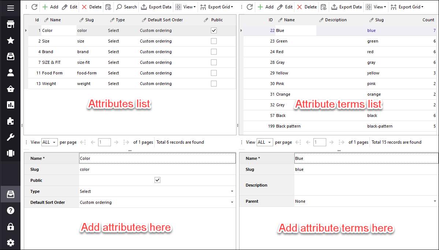Click Export Data for attribute terms
Image resolution: width=439 pixels, height=250 pixels.
(346, 6)
